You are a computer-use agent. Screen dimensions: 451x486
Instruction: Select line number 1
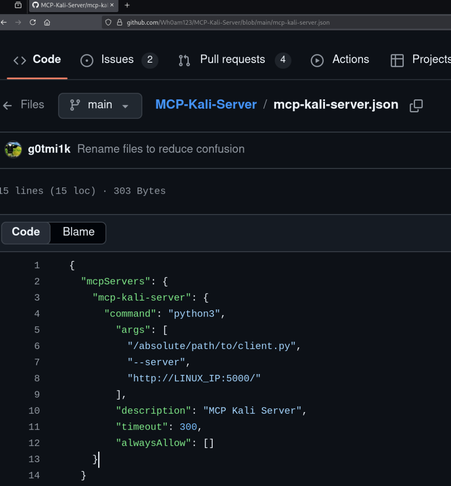37,265
